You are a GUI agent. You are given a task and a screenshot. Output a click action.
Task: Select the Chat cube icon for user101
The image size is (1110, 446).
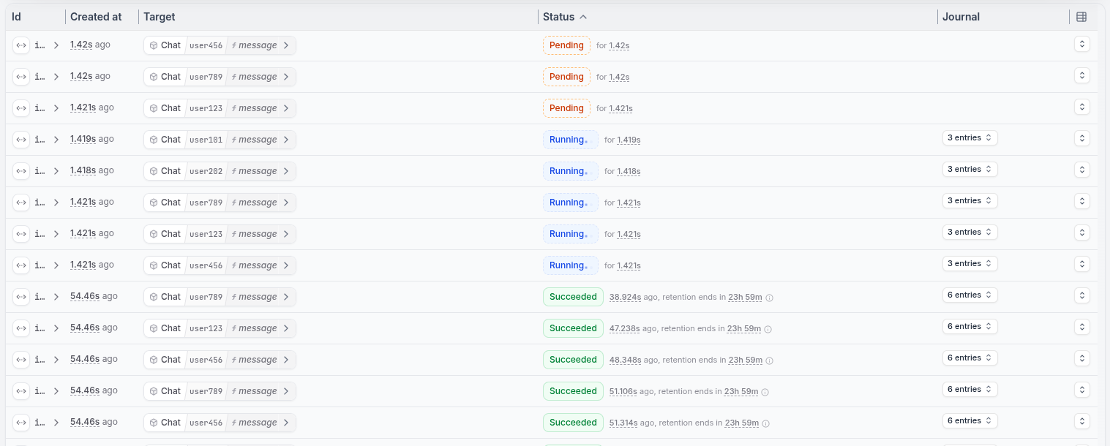tap(154, 139)
